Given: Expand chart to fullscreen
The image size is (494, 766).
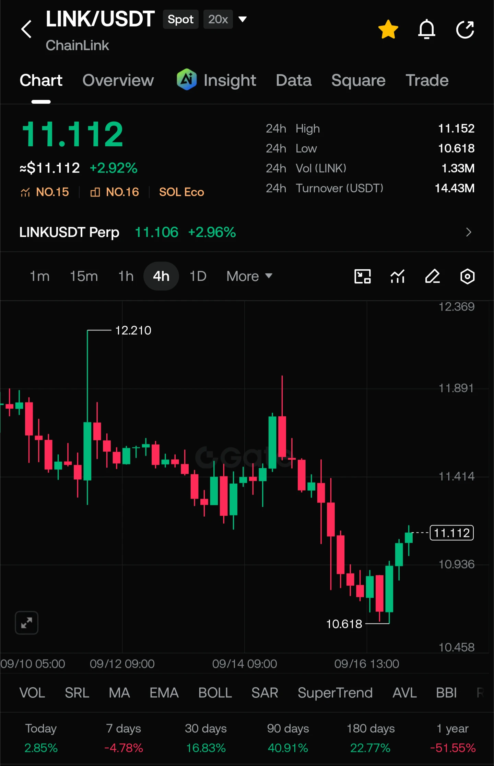Looking at the screenshot, I should [x=26, y=623].
